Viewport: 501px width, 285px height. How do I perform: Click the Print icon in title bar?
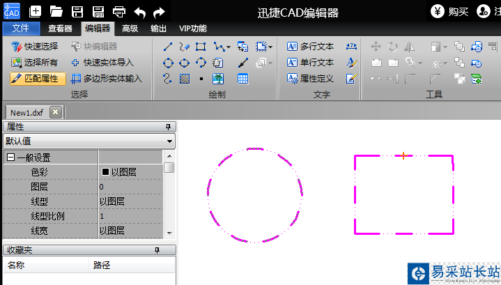tap(119, 12)
